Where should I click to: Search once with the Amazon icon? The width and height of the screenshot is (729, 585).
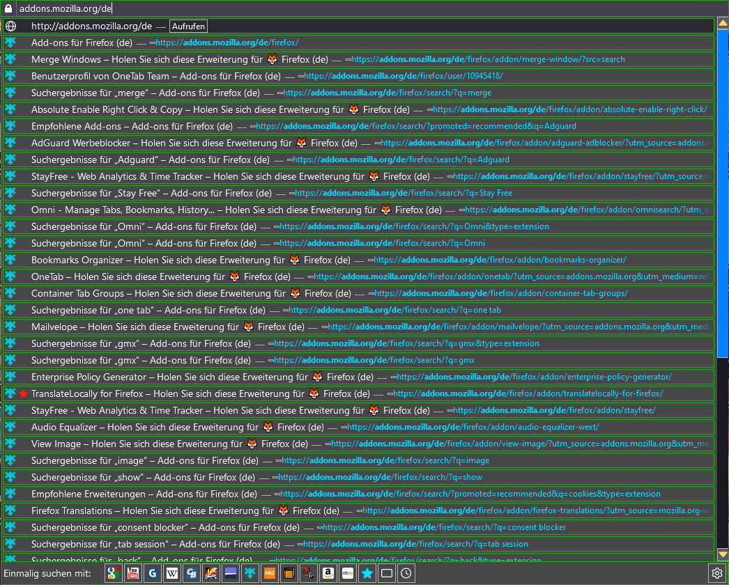click(328, 573)
